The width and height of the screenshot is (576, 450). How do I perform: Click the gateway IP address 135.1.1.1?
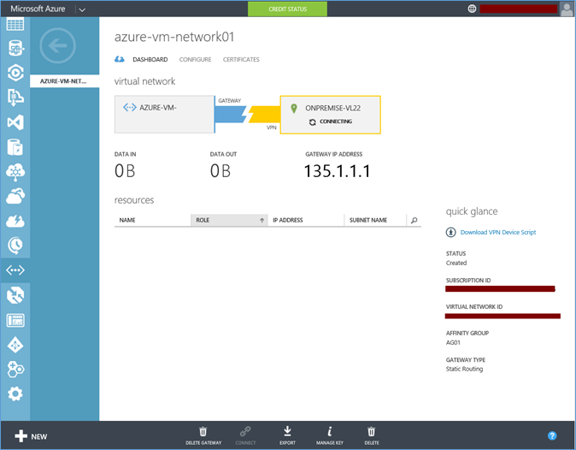click(x=338, y=171)
